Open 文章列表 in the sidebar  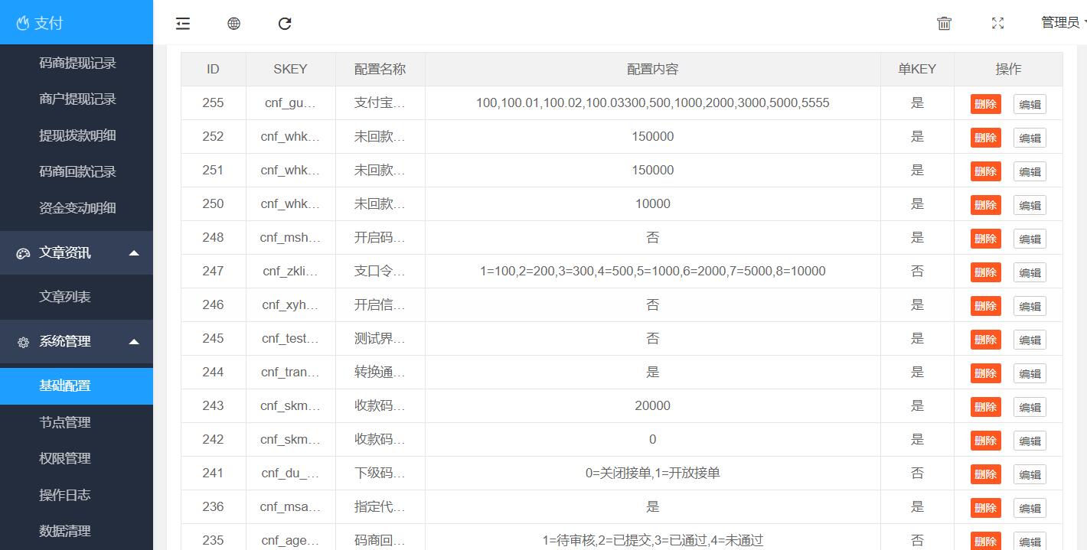coord(65,297)
